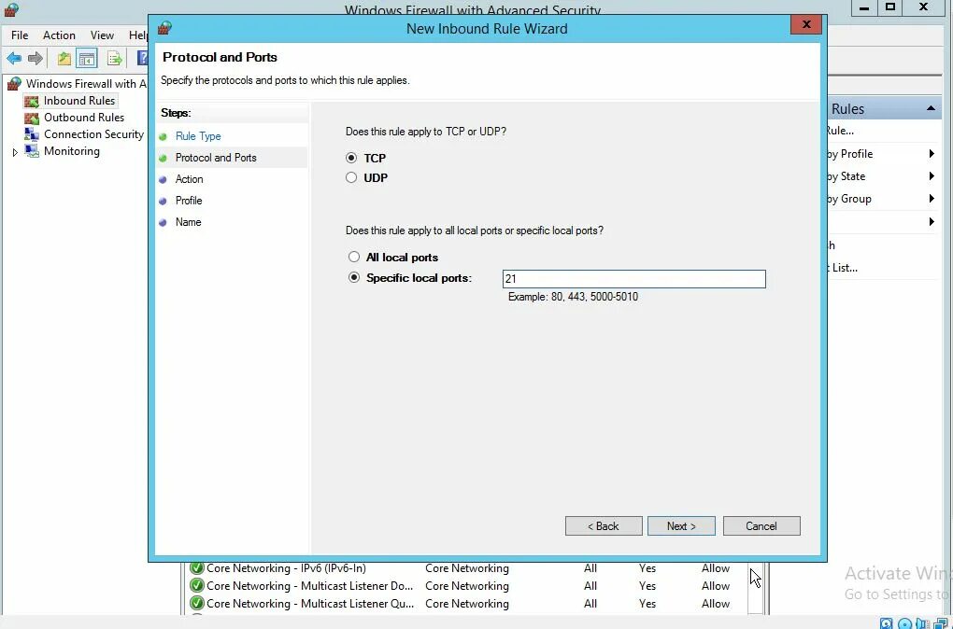This screenshot has width=953, height=629.
Task: Collapse the Rules section in Actions pane
Action: pos(931,108)
